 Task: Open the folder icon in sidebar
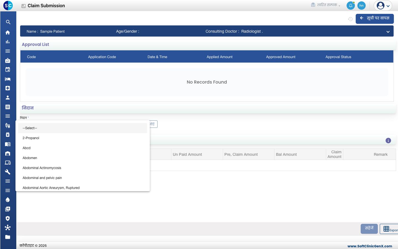point(8,237)
